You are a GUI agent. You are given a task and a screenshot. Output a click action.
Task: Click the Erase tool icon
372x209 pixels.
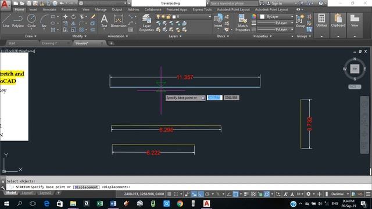pyautogui.click(x=93, y=17)
